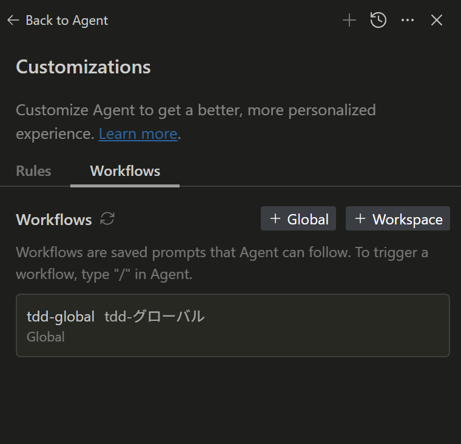461x444 pixels.
Task: Open the tdd-global workflow entry
Action: tap(232, 325)
